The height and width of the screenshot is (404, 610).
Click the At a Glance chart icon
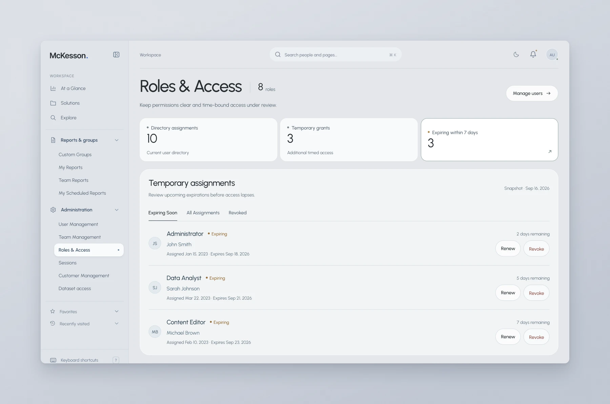point(53,88)
